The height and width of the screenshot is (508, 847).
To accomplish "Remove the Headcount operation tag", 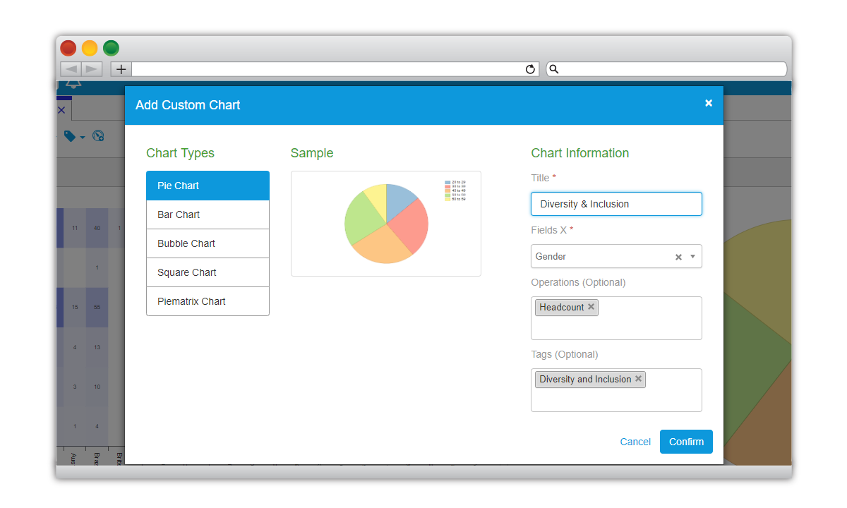I will click(x=591, y=307).
